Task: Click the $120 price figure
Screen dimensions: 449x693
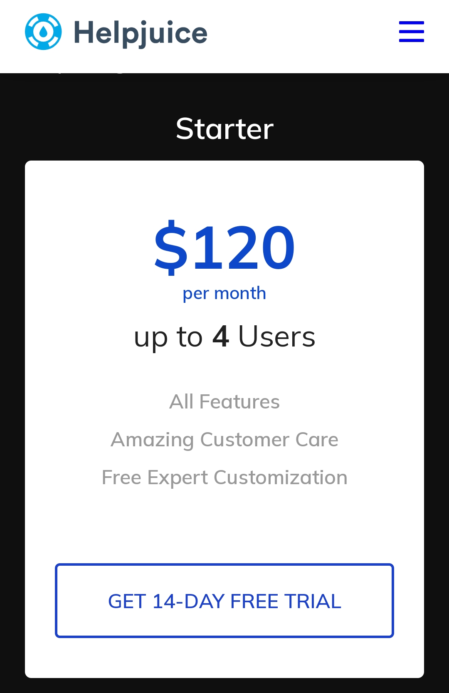Action: 224,247
